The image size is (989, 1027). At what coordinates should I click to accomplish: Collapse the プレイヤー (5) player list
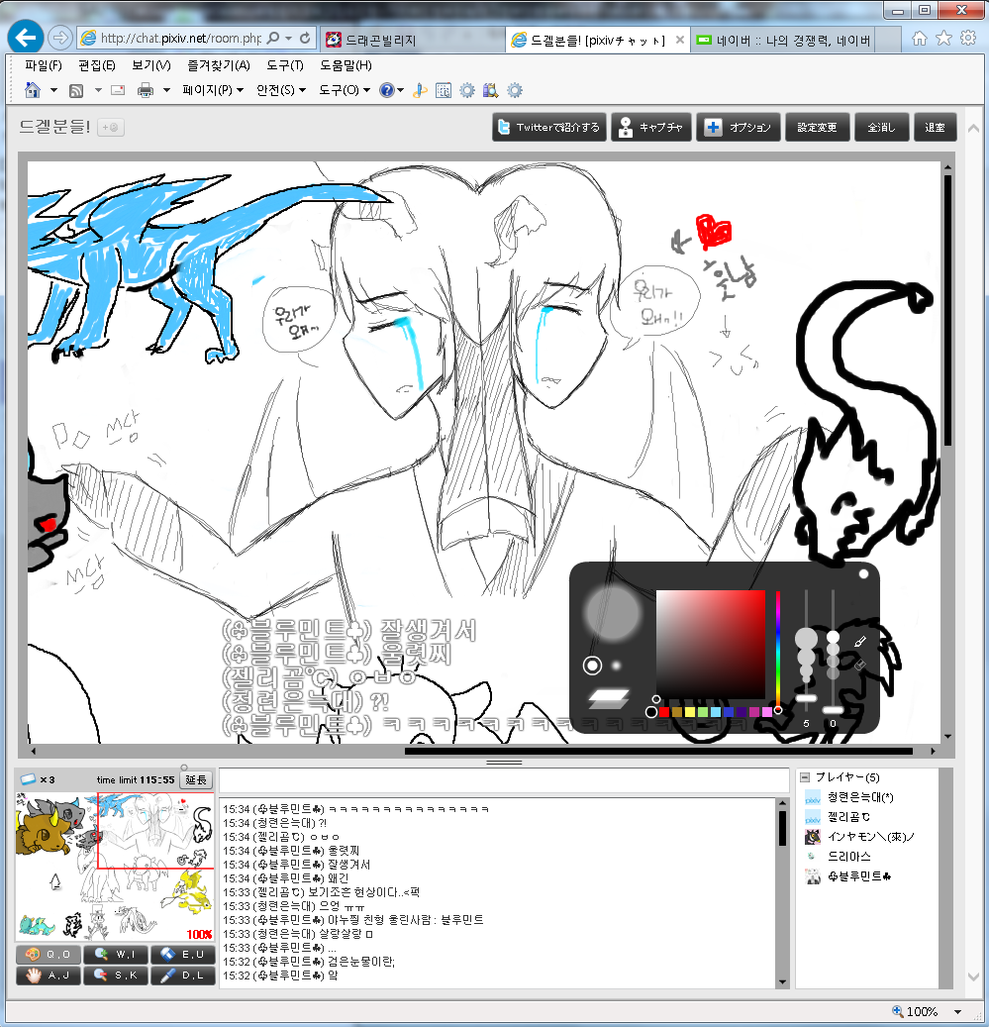(805, 777)
